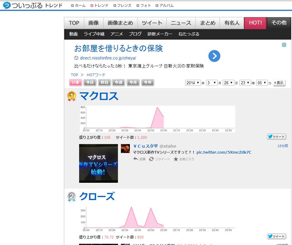Click the マクロス tweet graph
Screen dimensions: 292x245
coord(157,119)
